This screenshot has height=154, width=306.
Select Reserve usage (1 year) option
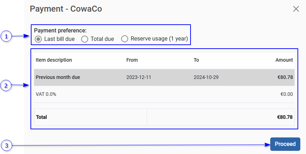click(125, 39)
